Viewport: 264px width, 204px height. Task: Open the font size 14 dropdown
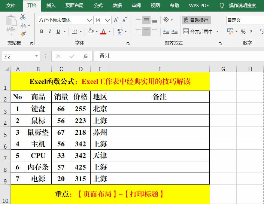click(x=108, y=20)
